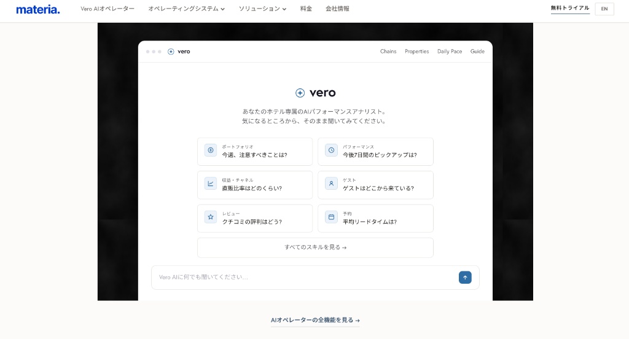Switch language with EN button
The height and width of the screenshot is (339, 629).
point(604,9)
